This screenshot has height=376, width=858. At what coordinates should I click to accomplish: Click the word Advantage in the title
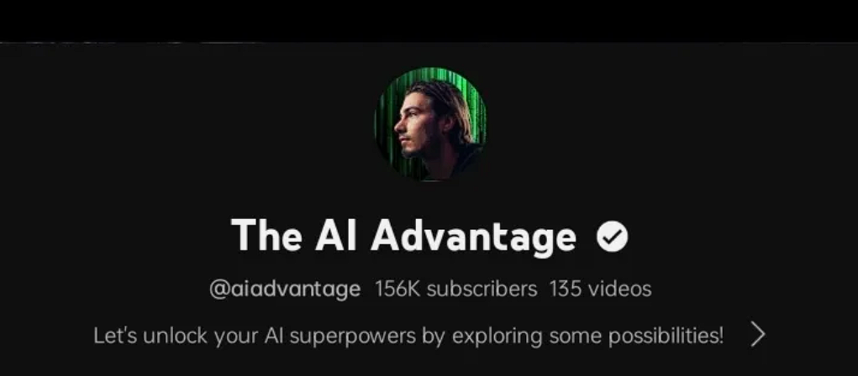coord(473,237)
